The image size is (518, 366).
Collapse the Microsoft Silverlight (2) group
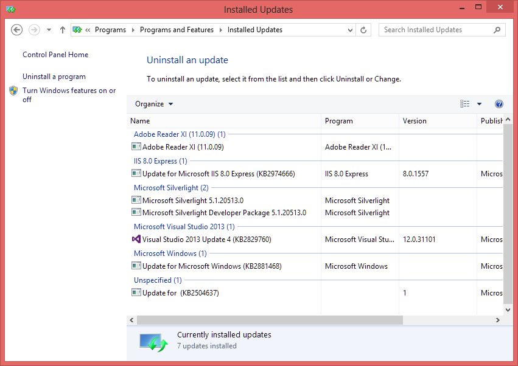[171, 188]
